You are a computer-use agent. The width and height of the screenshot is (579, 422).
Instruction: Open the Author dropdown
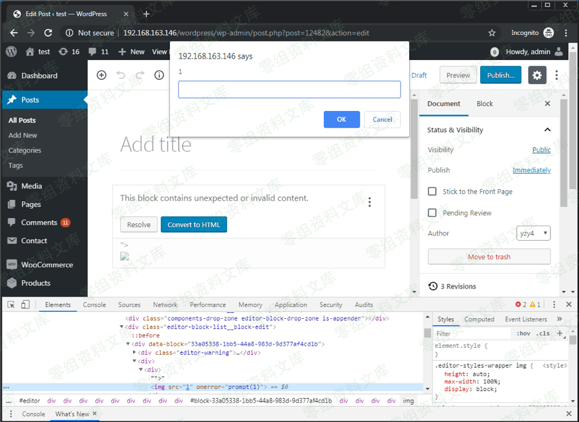[x=533, y=234]
